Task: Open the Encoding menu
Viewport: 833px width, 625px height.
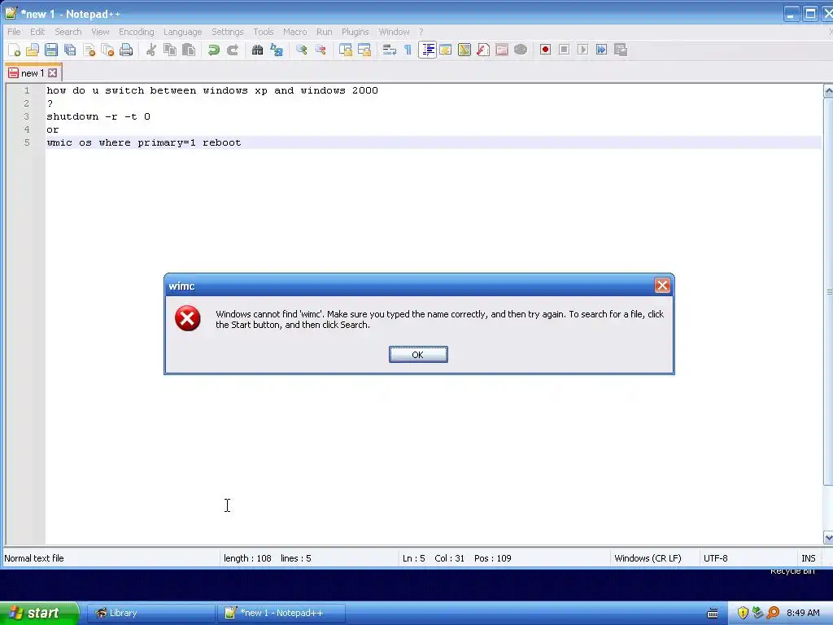Action: click(137, 32)
